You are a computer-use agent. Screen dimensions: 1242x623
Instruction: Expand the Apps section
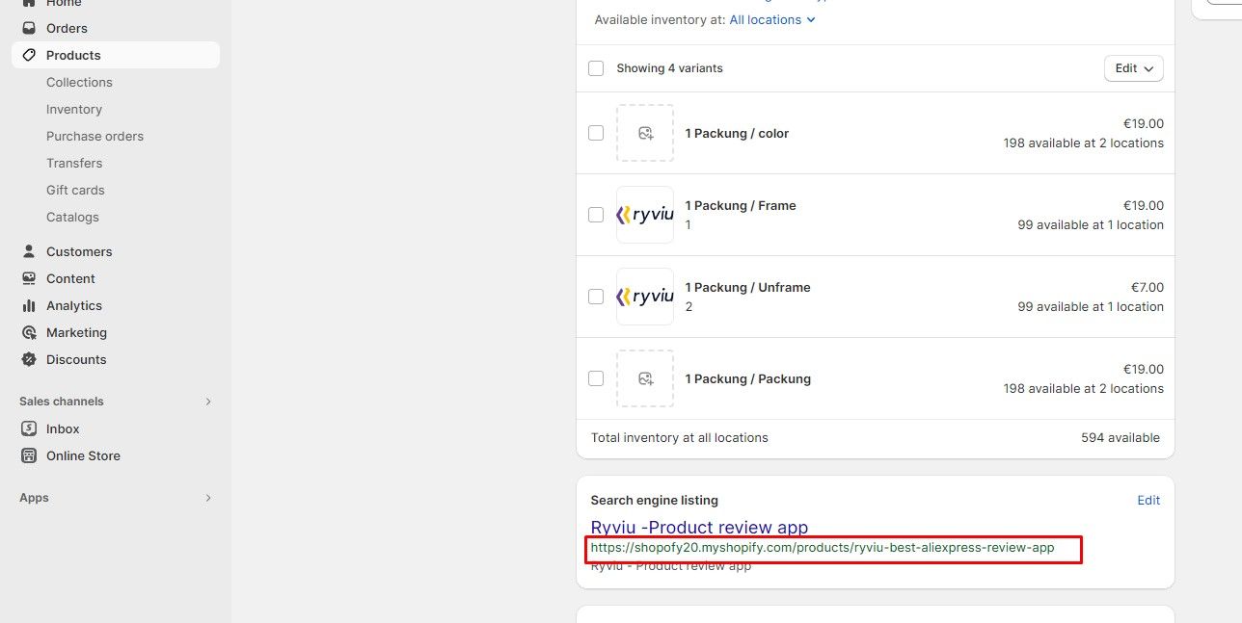[x=208, y=498]
